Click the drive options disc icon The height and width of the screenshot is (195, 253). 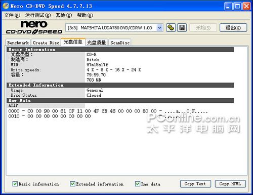pos(171,28)
